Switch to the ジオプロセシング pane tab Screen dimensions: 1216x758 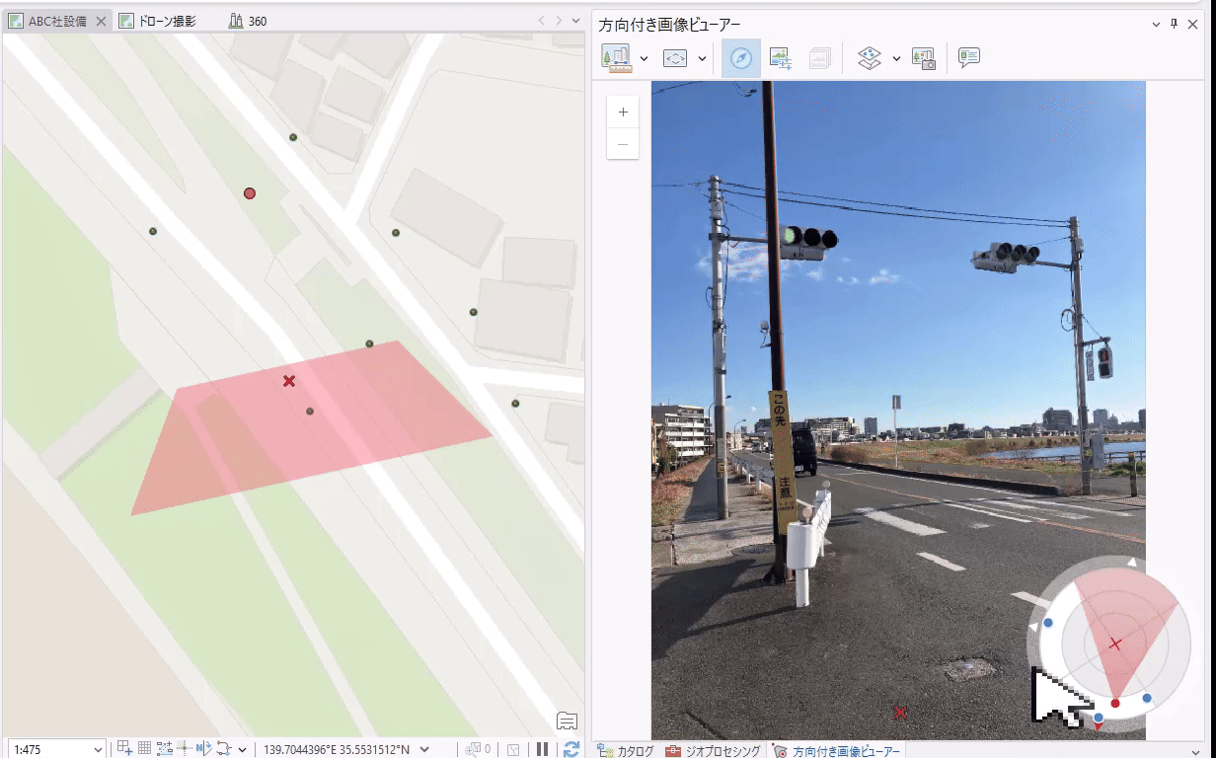point(713,751)
